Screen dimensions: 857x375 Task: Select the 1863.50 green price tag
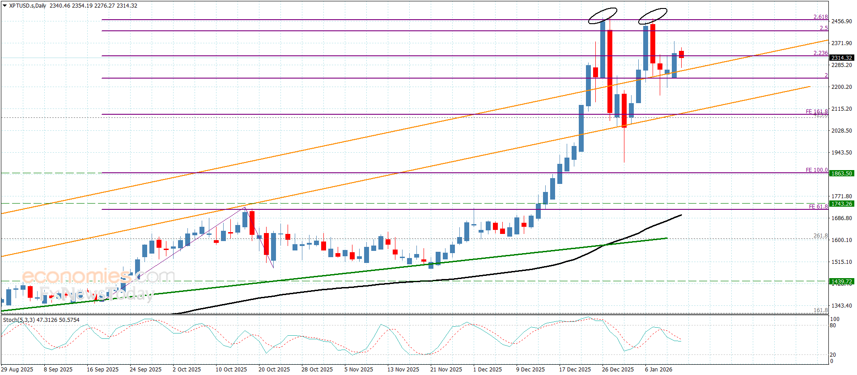tap(841, 173)
